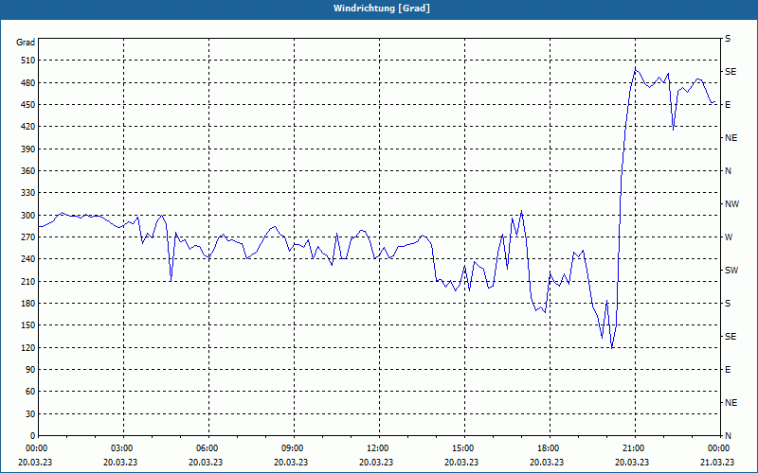Viewport: 758px width, 473px height.
Task: Click the 450 value on left axis
Action: click(28, 105)
